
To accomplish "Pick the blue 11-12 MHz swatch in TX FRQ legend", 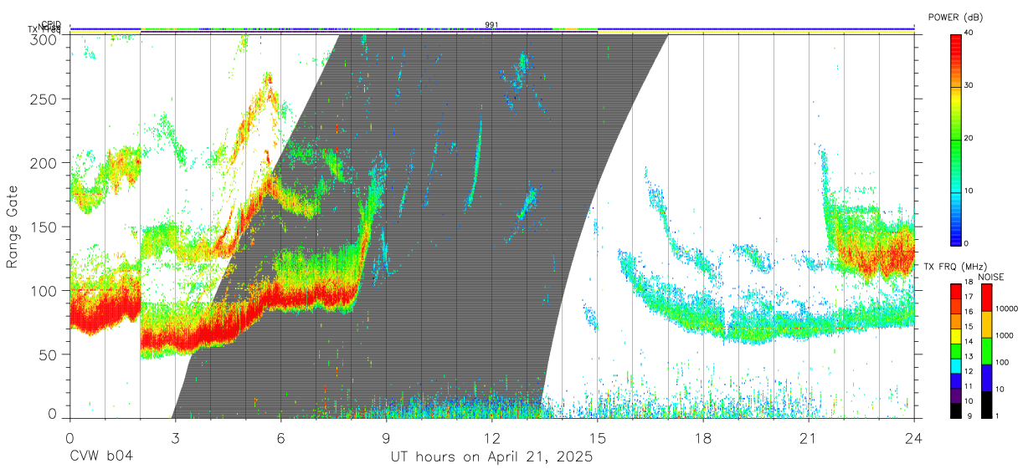I will click(956, 381).
